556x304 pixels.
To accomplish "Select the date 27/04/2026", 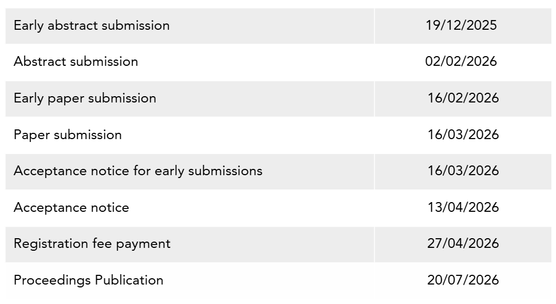I will tap(463, 244).
